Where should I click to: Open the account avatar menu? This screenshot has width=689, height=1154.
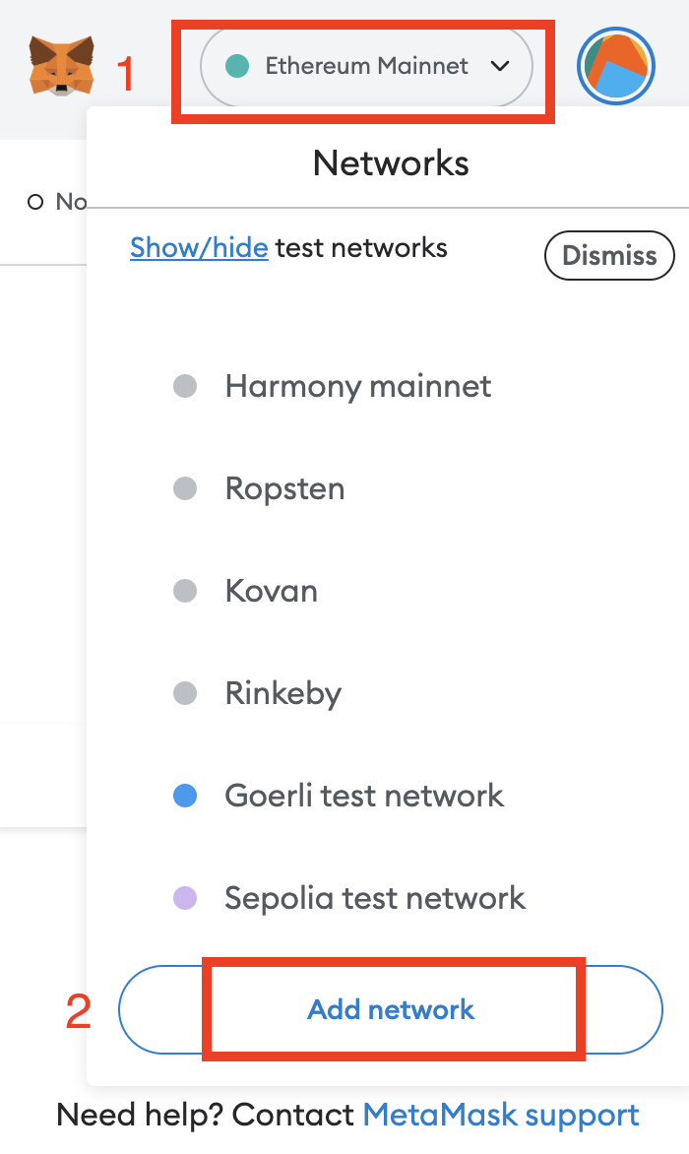pyautogui.click(x=616, y=66)
